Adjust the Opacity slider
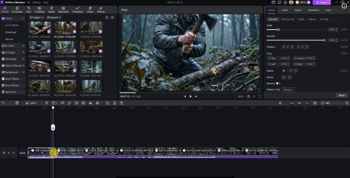 pos(296,40)
